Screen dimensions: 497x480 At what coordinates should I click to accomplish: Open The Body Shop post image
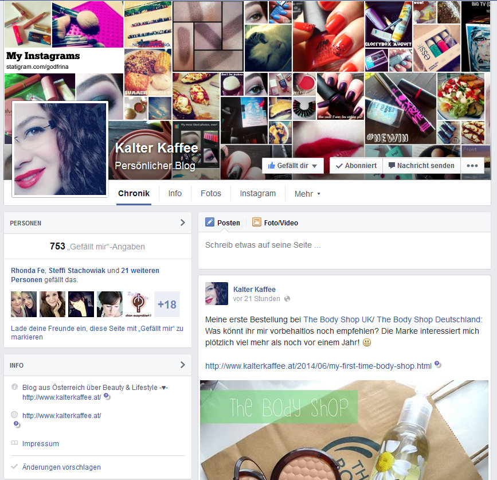point(344,430)
